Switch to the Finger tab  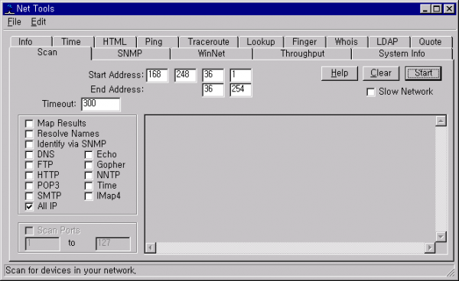tap(305, 42)
